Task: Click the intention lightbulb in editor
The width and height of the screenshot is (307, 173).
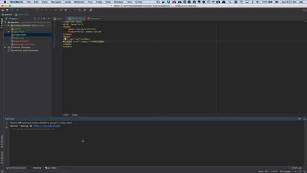Action: (x=65, y=39)
